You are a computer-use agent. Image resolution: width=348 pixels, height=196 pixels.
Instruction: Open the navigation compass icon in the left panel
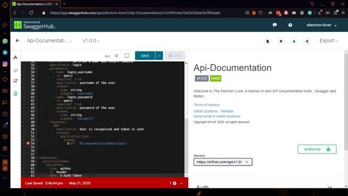point(16,58)
